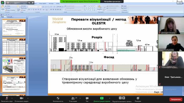Open the Чат chat panel
The height and width of the screenshot is (103, 184).
tap(87, 99)
